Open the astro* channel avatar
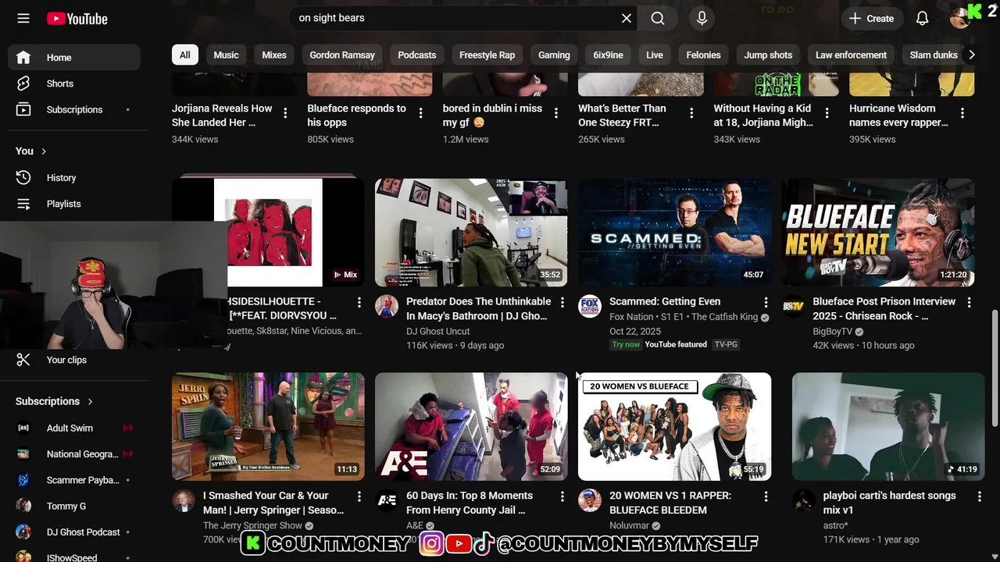The image size is (1000, 562). 804,500
